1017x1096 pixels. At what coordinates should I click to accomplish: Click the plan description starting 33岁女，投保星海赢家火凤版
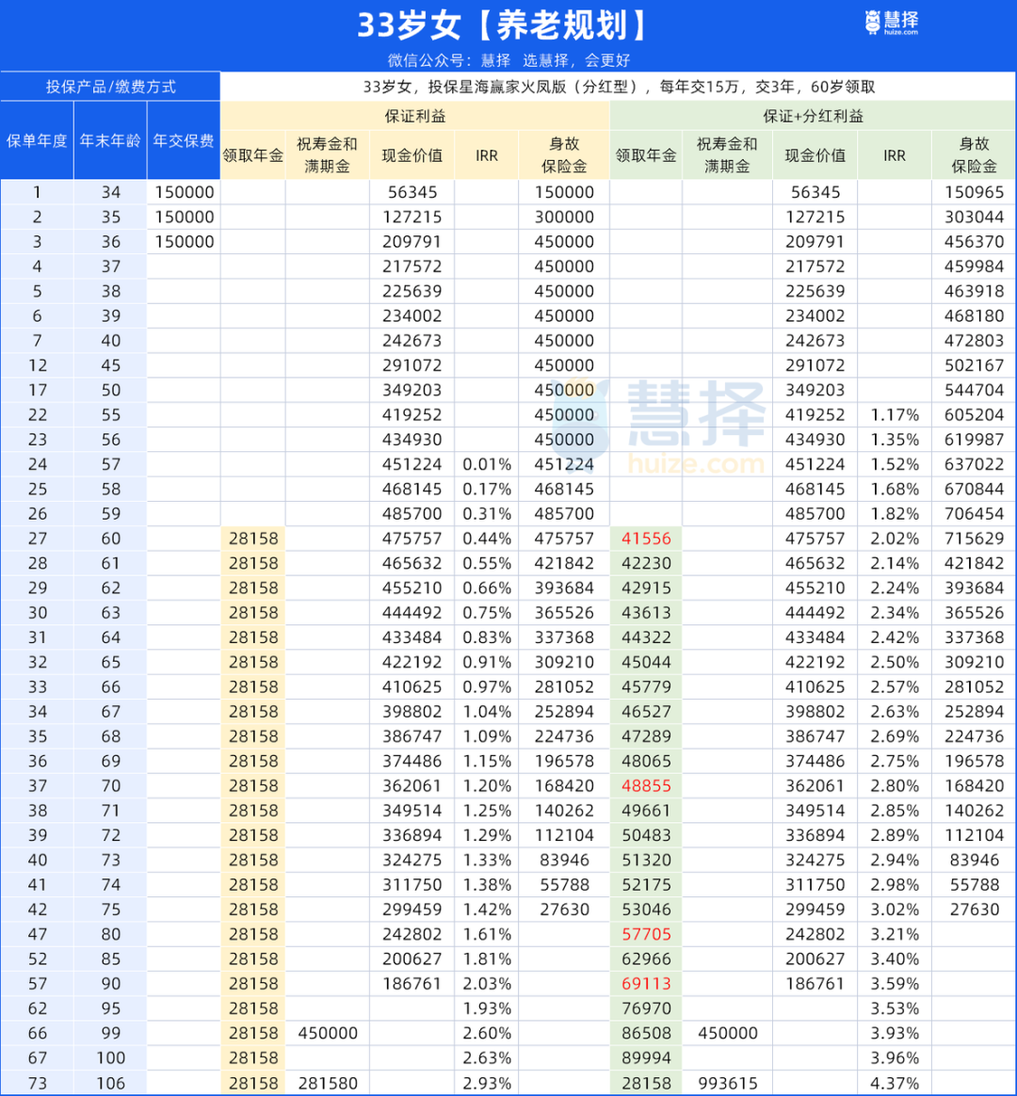619,87
